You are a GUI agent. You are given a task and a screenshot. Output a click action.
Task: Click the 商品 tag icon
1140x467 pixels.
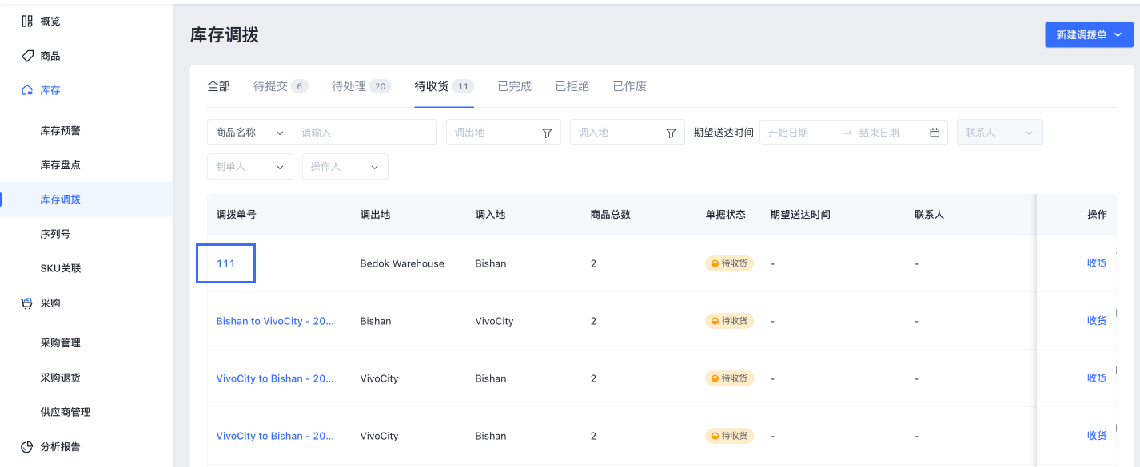(x=27, y=56)
